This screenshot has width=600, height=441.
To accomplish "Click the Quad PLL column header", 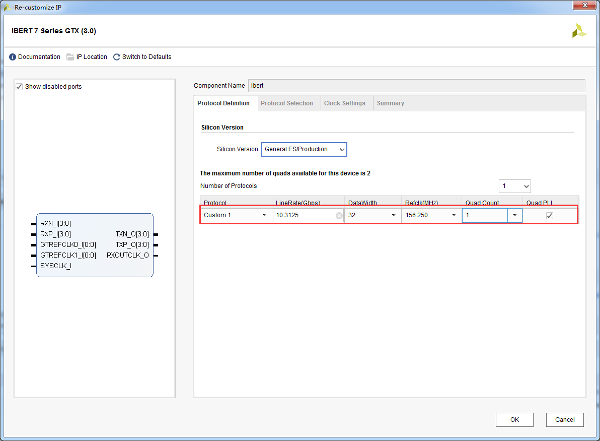I will click(551, 202).
